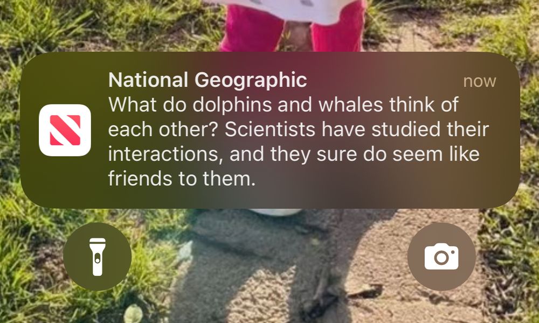
Task: Tap "friends to them." notification text
Action: coord(182,179)
